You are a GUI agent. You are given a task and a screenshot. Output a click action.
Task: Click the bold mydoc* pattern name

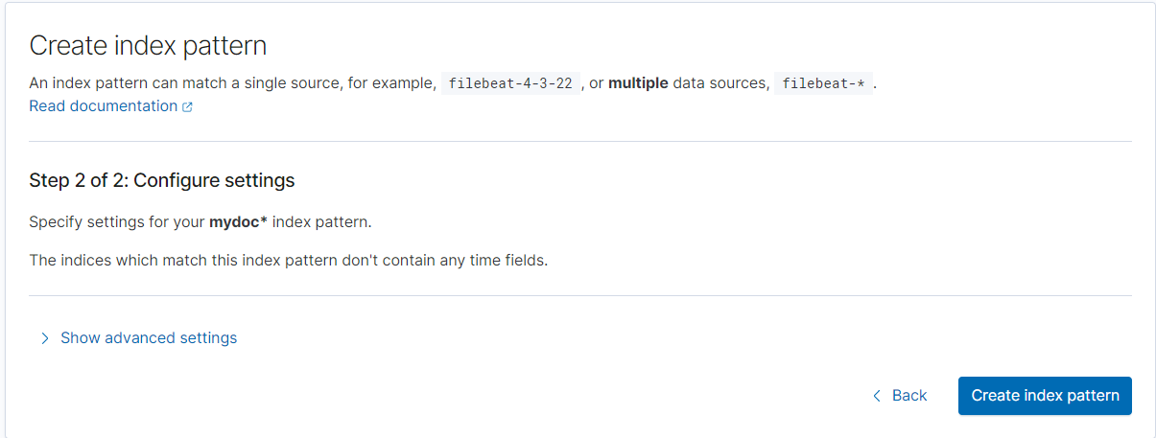[x=238, y=222]
